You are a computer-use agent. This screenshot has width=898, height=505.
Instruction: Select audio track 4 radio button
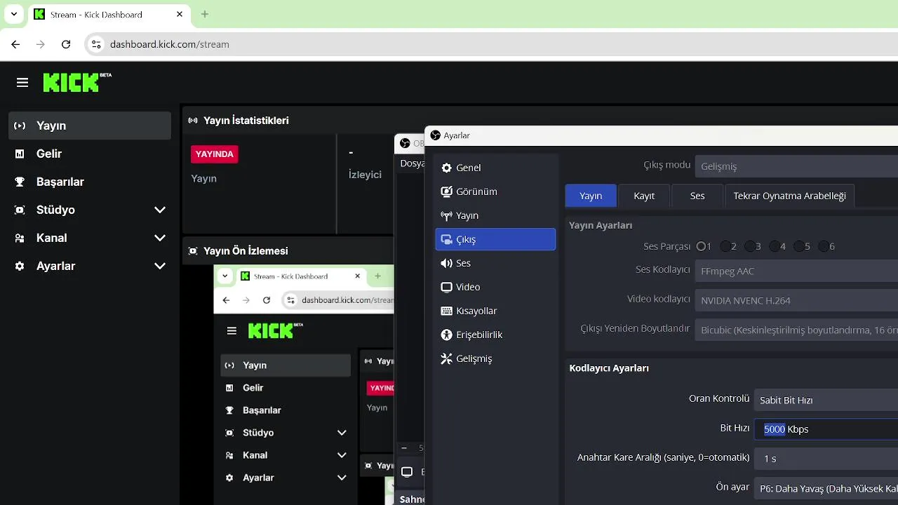[775, 246]
